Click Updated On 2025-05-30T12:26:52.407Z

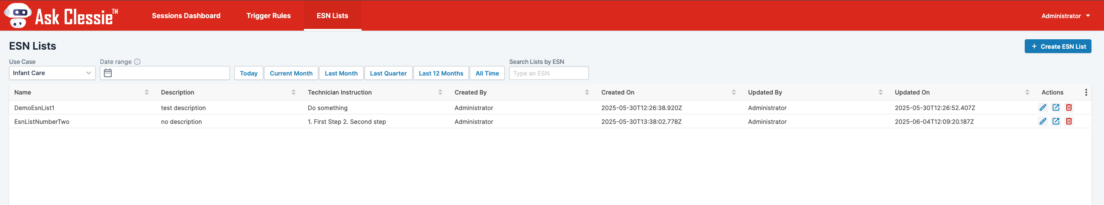(935, 108)
